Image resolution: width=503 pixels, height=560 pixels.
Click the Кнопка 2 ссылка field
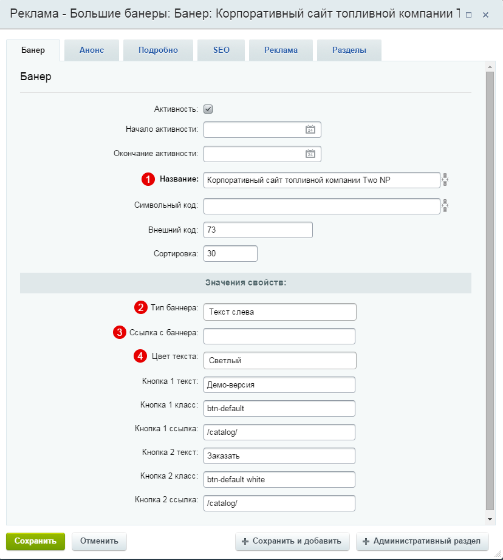tap(279, 504)
